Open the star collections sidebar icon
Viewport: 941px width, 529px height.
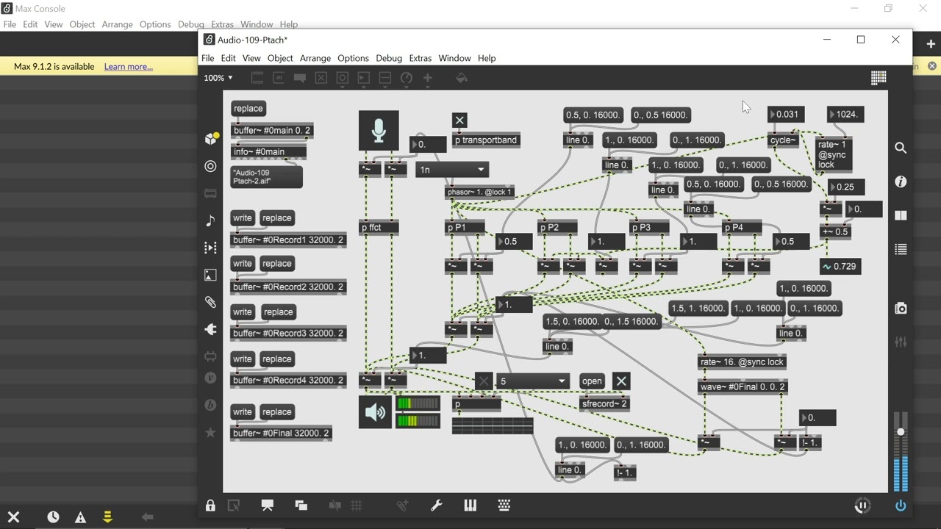210,433
